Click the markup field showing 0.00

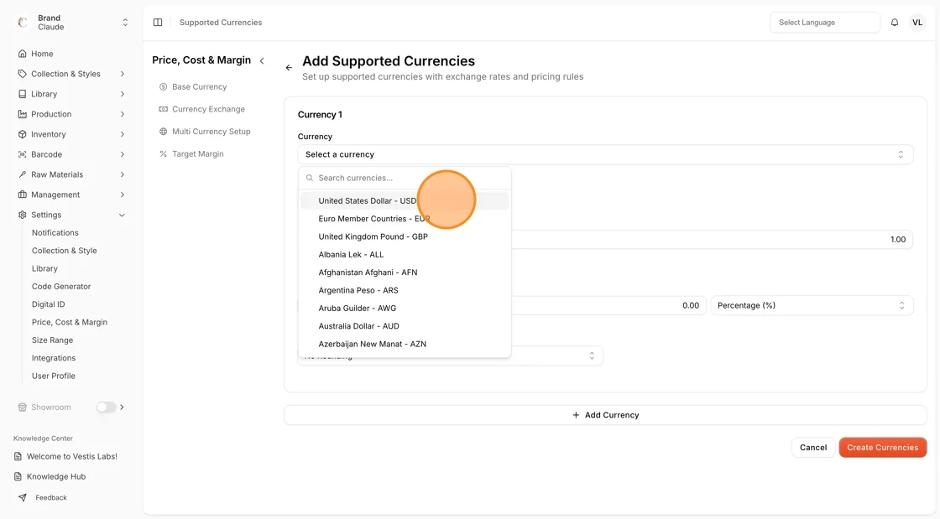[x=608, y=305]
